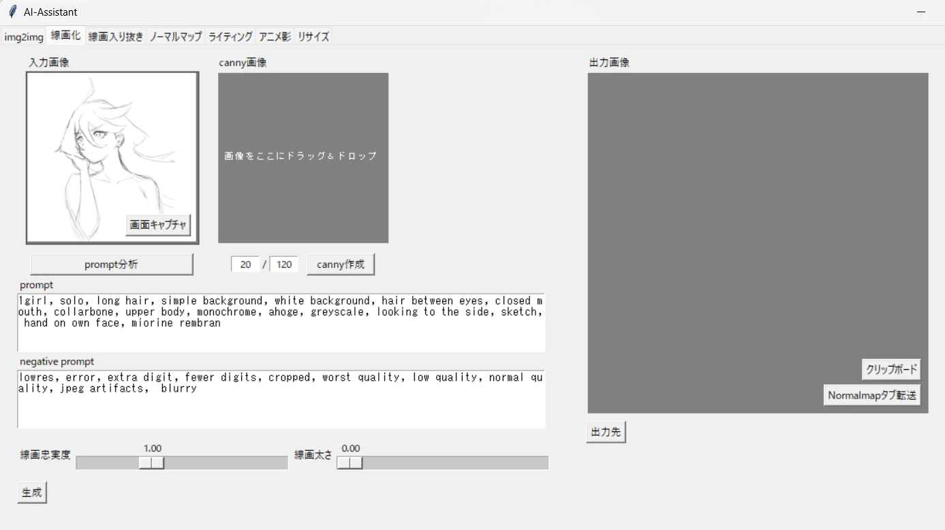Click the canny low threshold field showing 20
This screenshot has width=945, height=530.
click(x=245, y=264)
